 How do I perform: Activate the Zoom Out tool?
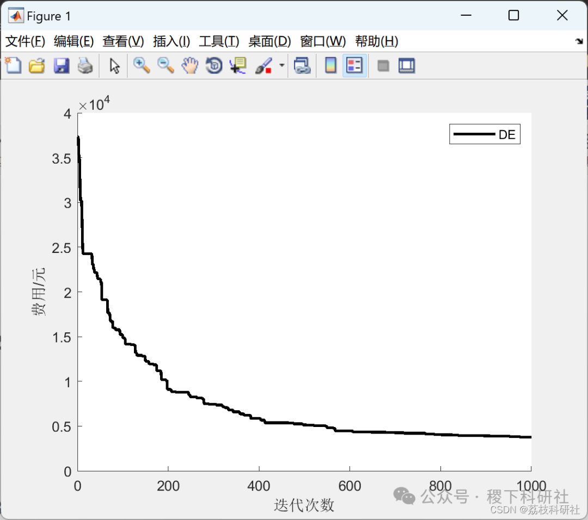(x=166, y=66)
